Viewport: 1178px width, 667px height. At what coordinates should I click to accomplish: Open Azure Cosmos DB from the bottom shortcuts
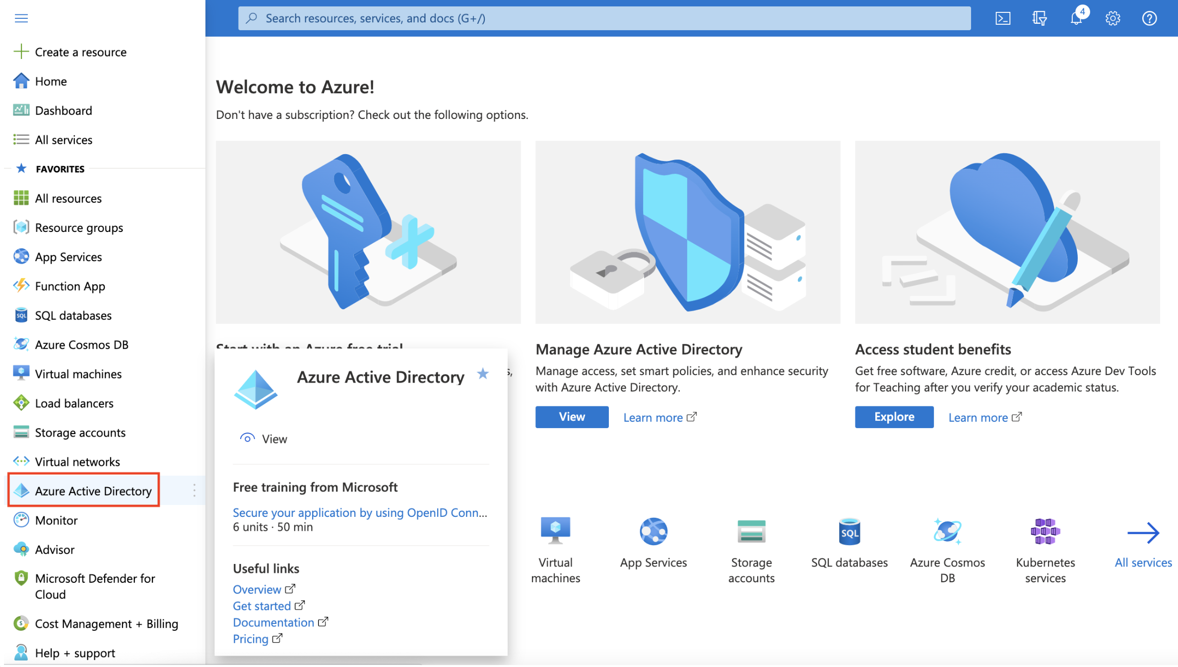pyautogui.click(x=947, y=532)
